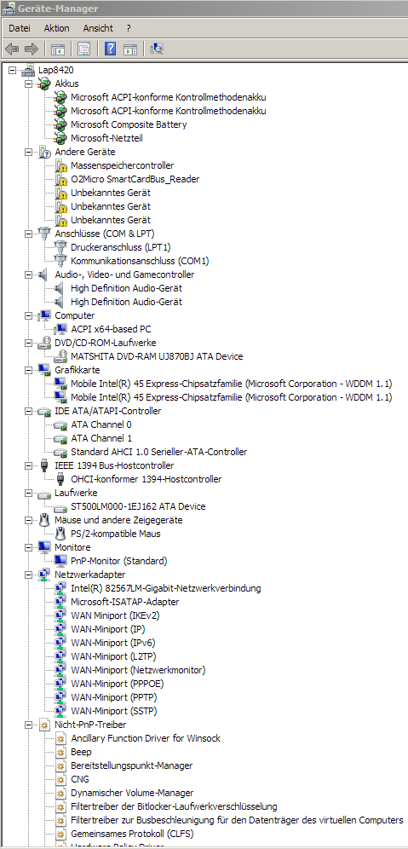The height and width of the screenshot is (849, 408).
Task: Click the Andere Geräte question mark icon
Action: click(45, 152)
